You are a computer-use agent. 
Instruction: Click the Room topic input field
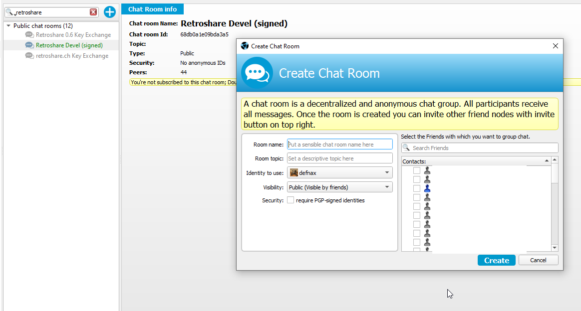click(340, 158)
